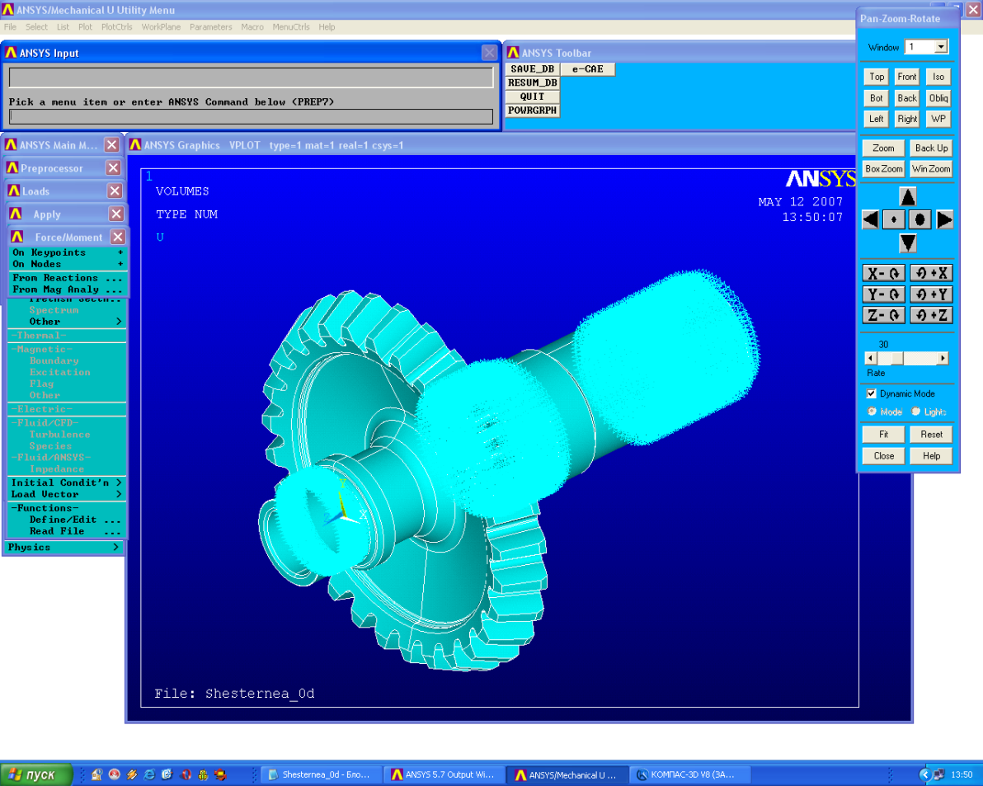Set the Right view
This screenshot has height=786, width=983.
(906, 119)
